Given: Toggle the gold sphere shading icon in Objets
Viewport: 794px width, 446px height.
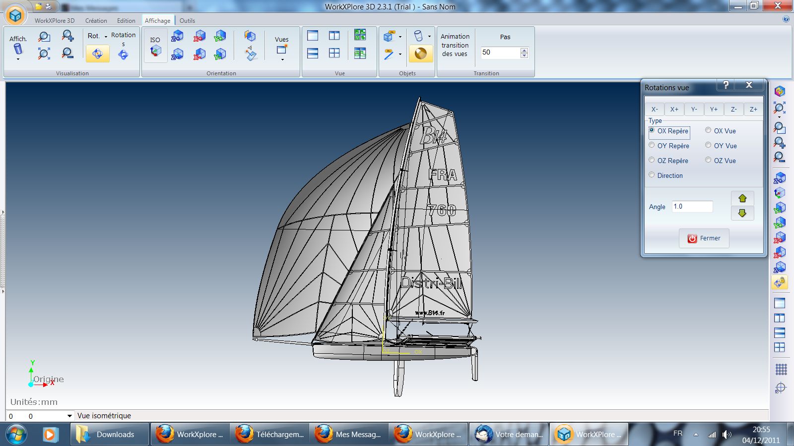Looking at the screenshot, I should point(420,54).
